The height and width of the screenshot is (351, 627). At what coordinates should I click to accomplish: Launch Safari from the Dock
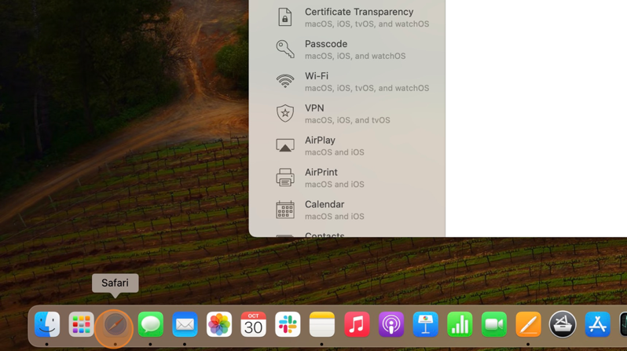(115, 324)
